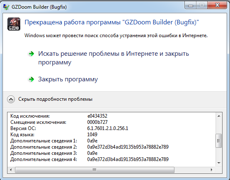Click "Смещение исключения:" label
The image size is (230, 180).
(38, 122)
